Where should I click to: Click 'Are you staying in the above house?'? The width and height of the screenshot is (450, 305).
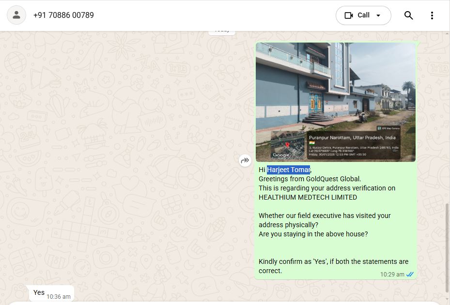pos(313,234)
